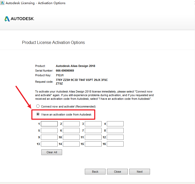Click the Autodesk logo in header

click(19, 19)
